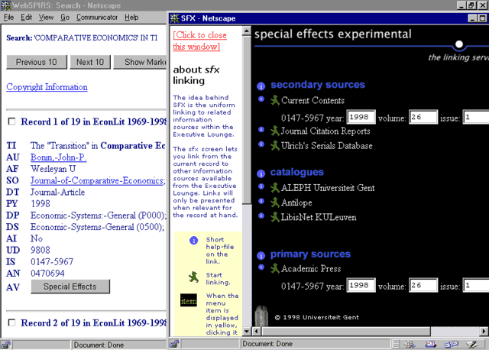This screenshot has width=489, height=350.
Task: Click Academic Press year field
Action: [361, 285]
